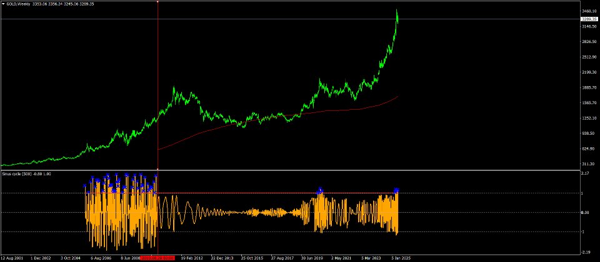Click the 2512.90 price scale label
This screenshot has width=600, height=262.
[x=589, y=57]
